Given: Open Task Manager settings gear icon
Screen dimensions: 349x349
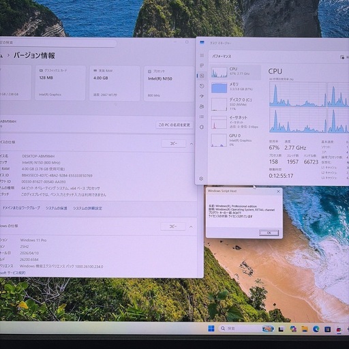Looking at the screenshot, I should [x=201, y=179].
